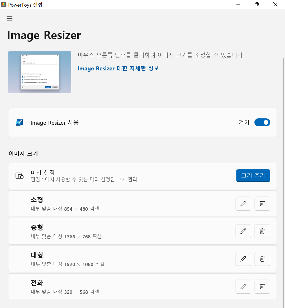This screenshot has width=285, height=308.
Task: Click the 이미지 크기 section heading
Action: coord(23,154)
